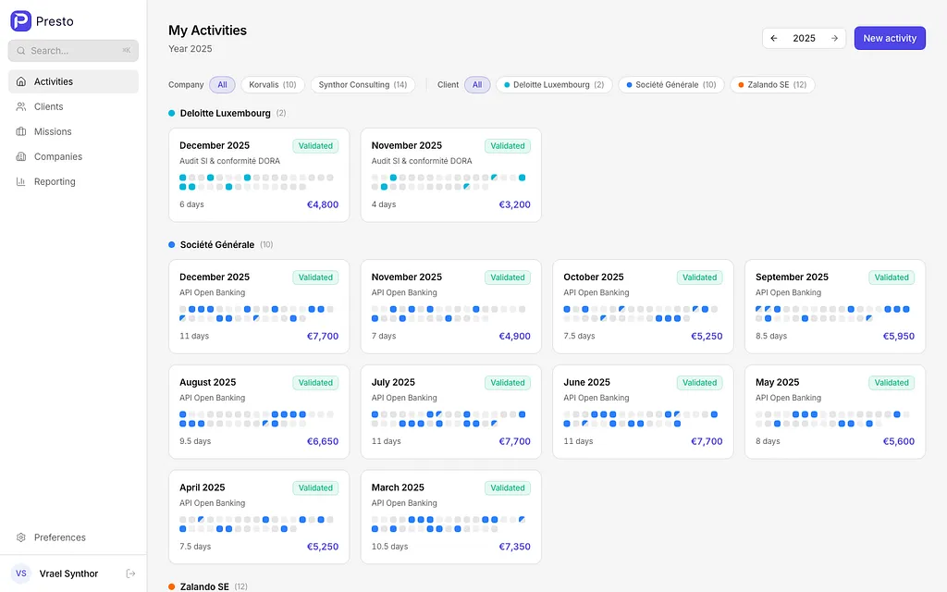Open the Activities page
The image size is (947, 592).
pos(73,81)
